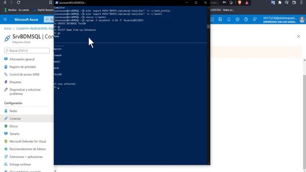Go to Inicio breadcrumb

(x=8, y=29)
